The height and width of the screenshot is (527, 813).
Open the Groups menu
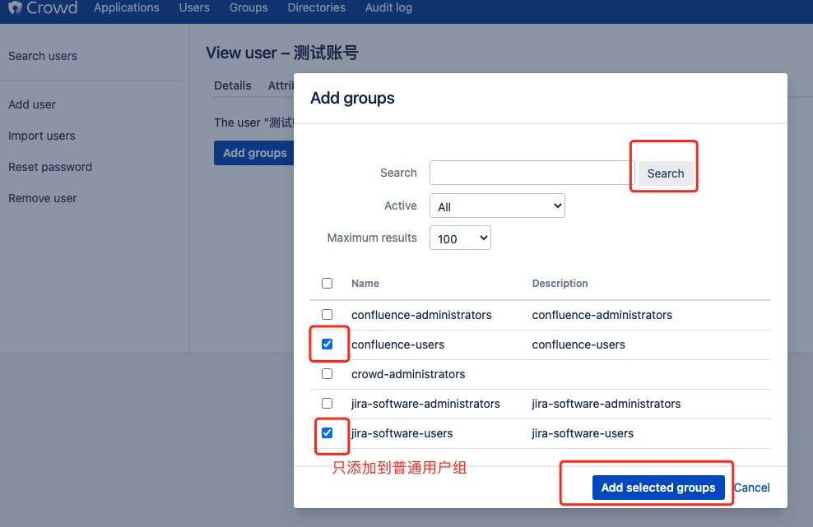(249, 7)
